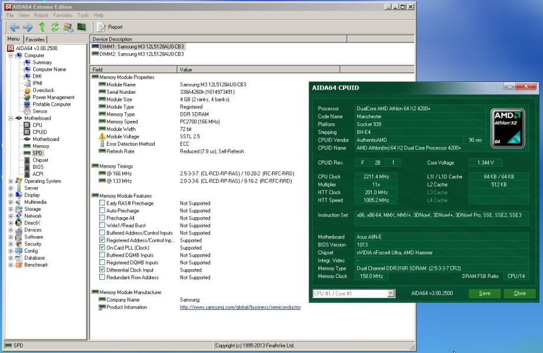Screen dimensions: 543x353
Task: Click the Save button in CPUID window
Action: coord(485,293)
